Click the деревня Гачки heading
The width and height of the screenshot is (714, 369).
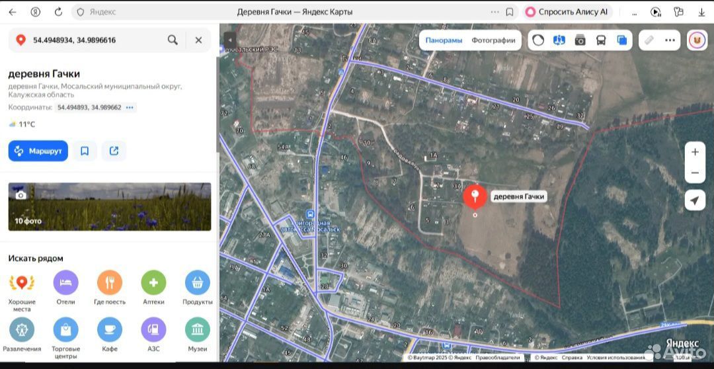point(44,74)
